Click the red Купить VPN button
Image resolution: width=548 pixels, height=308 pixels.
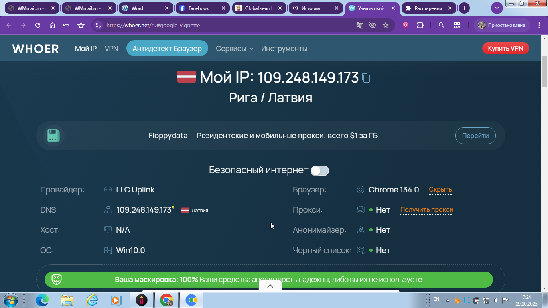click(505, 49)
